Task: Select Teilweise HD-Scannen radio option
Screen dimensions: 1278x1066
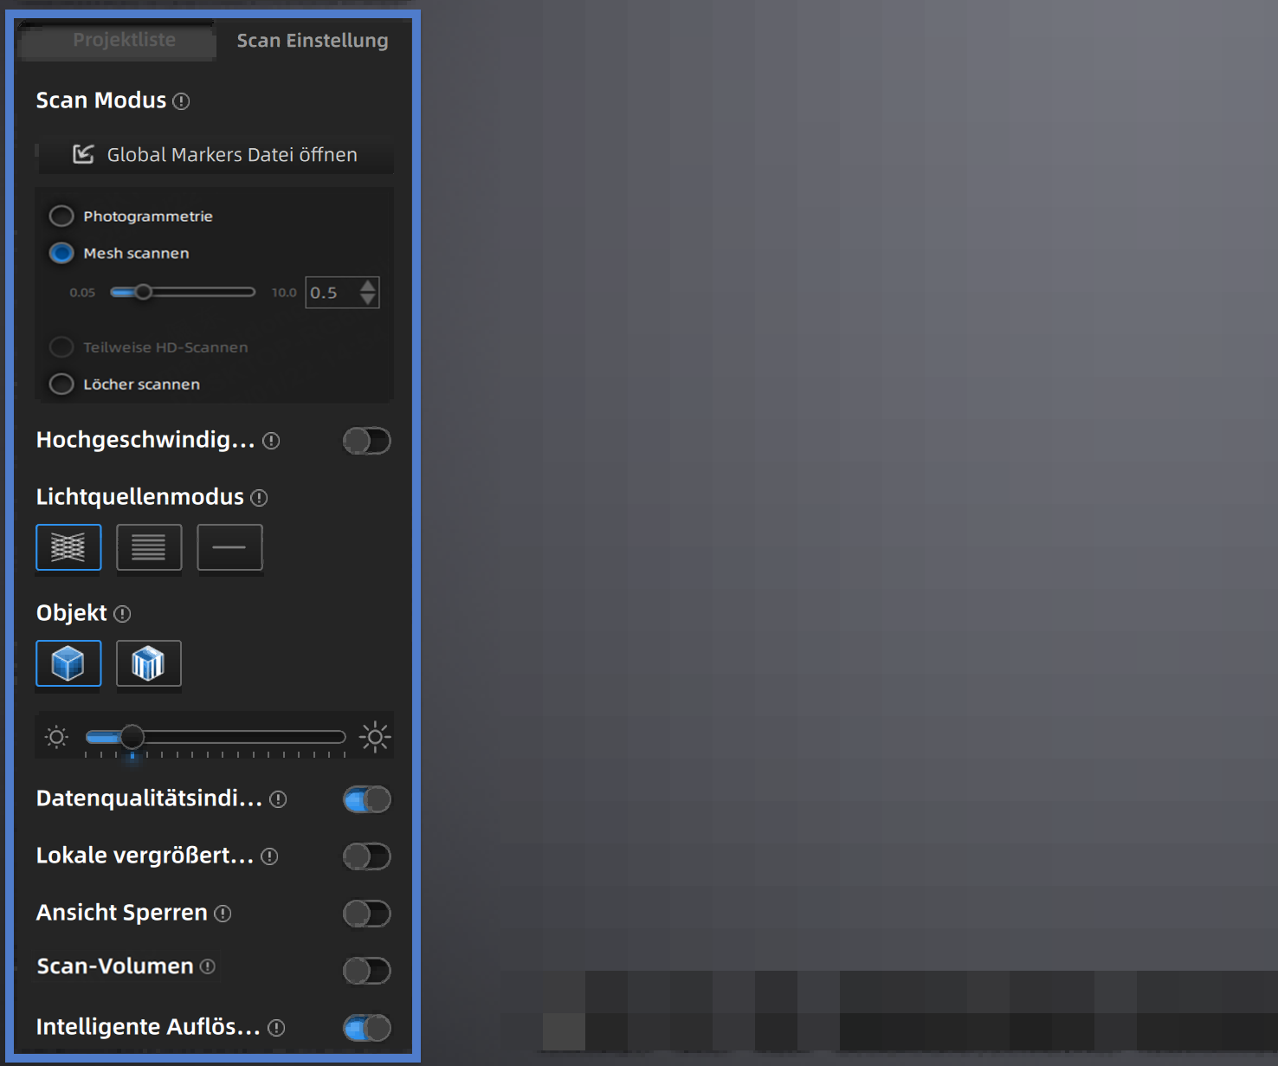Action: pyautogui.click(x=61, y=347)
